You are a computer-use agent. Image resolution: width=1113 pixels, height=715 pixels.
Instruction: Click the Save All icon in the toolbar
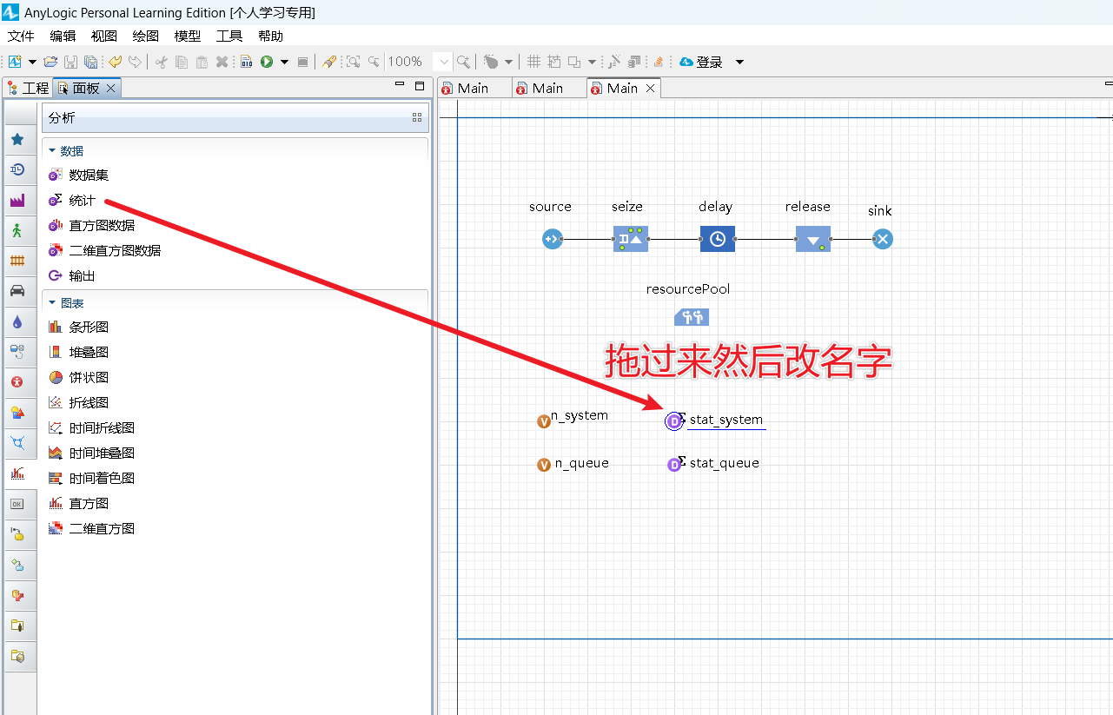[x=89, y=62]
